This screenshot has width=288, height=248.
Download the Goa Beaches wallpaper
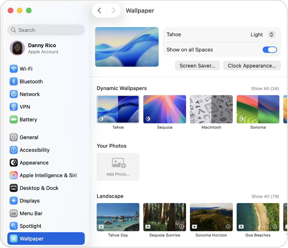(275, 226)
